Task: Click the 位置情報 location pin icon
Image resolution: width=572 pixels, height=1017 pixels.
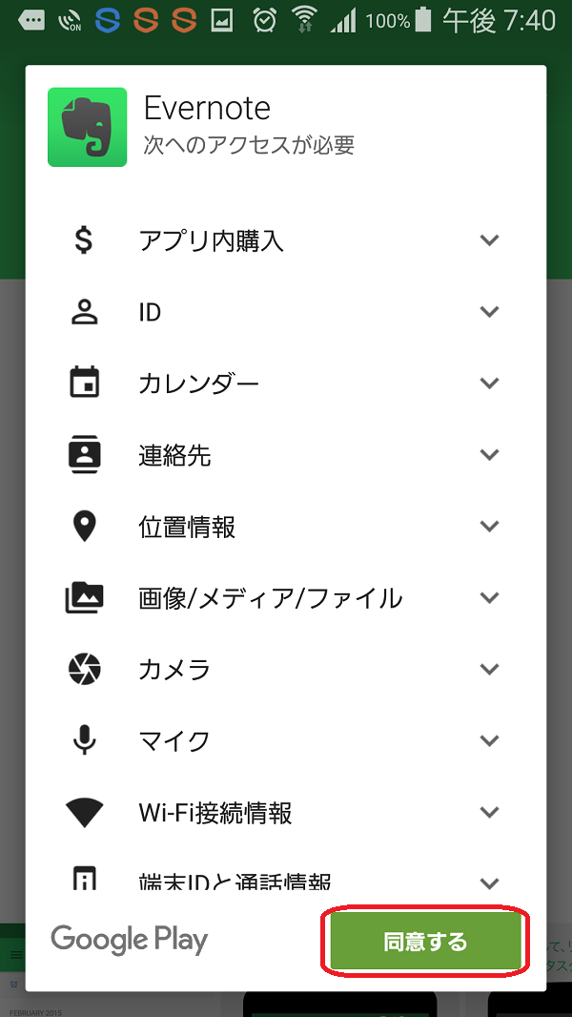Action: pos(84,526)
